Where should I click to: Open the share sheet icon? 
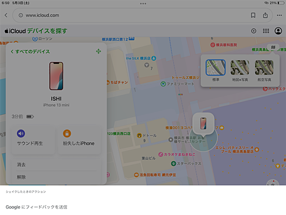point(265,15)
